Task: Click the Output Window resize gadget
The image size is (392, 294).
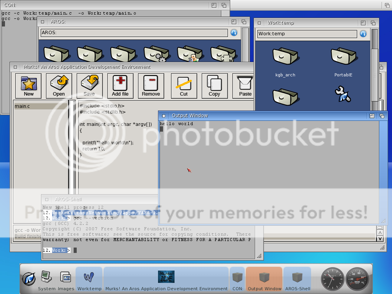Action: click(x=383, y=221)
